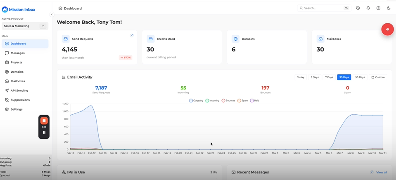Open the Sales & Marketing product dropdown
The width and height of the screenshot is (396, 180).
25,26
